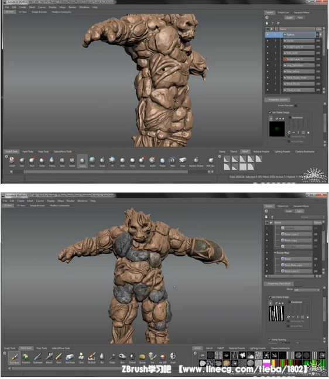This screenshot has width=329, height=379.
Task: Select Airbrush tool in lower window
Action: [49, 358]
